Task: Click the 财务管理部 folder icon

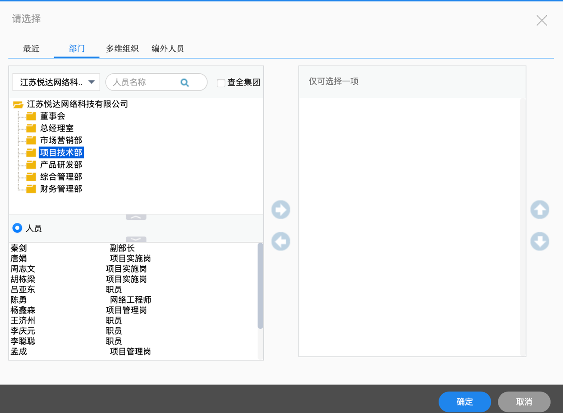Action: 31,189
